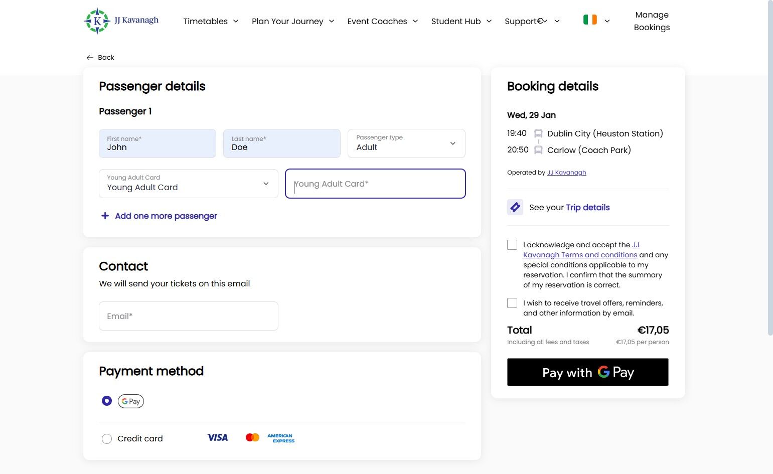Click the Email input field
773x474 pixels.
(189, 316)
